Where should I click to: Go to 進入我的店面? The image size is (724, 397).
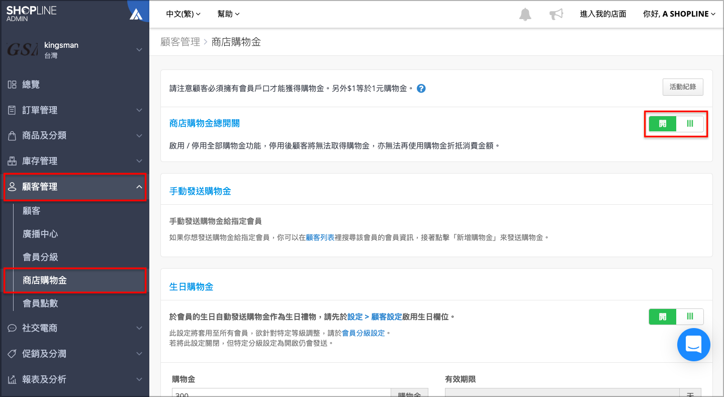[x=603, y=14]
